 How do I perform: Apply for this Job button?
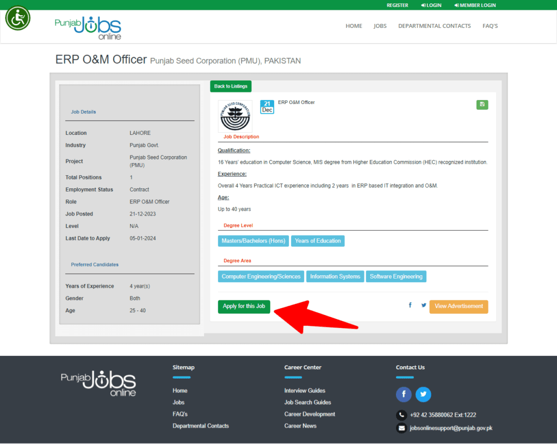click(x=244, y=306)
